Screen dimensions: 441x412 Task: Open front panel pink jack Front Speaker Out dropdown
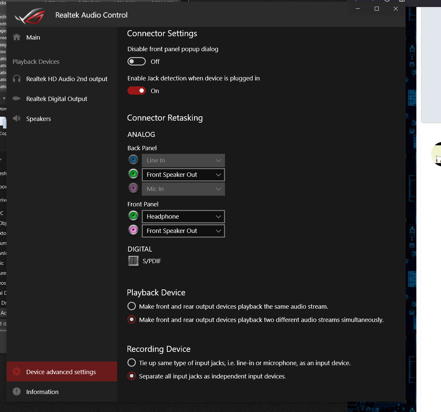click(x=184, y=231)
